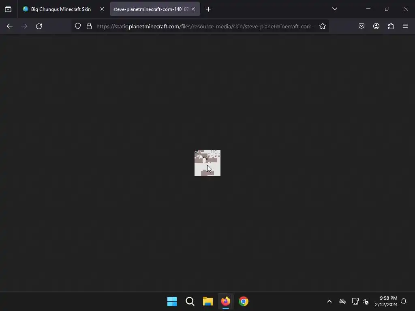Launch Google Chrome from taskbar
This screenshot has height=311, width=415.
click(244, 301)
